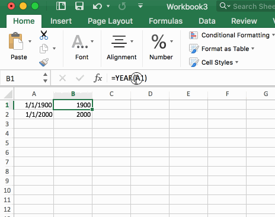Select cell containing 1/1/2000
The image size is (275, 217).
coord(34,114)
